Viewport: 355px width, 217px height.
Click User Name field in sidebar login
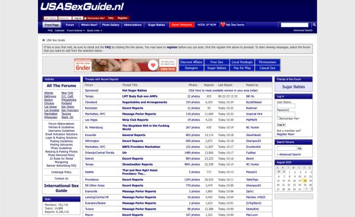(x=286, y=106)
